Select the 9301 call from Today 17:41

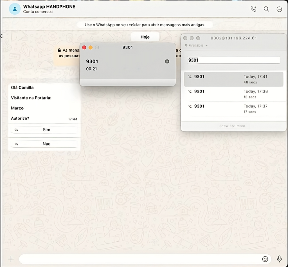pyautogui.click(x=233, y=79)
